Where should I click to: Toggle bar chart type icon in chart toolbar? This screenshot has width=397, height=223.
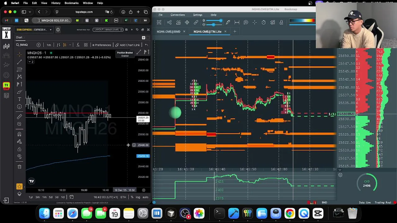58,45
